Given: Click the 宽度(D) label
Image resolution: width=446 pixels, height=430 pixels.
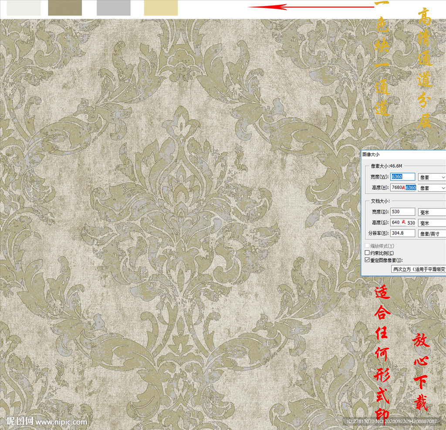Looking at the screenshot, I should point(380,212).
